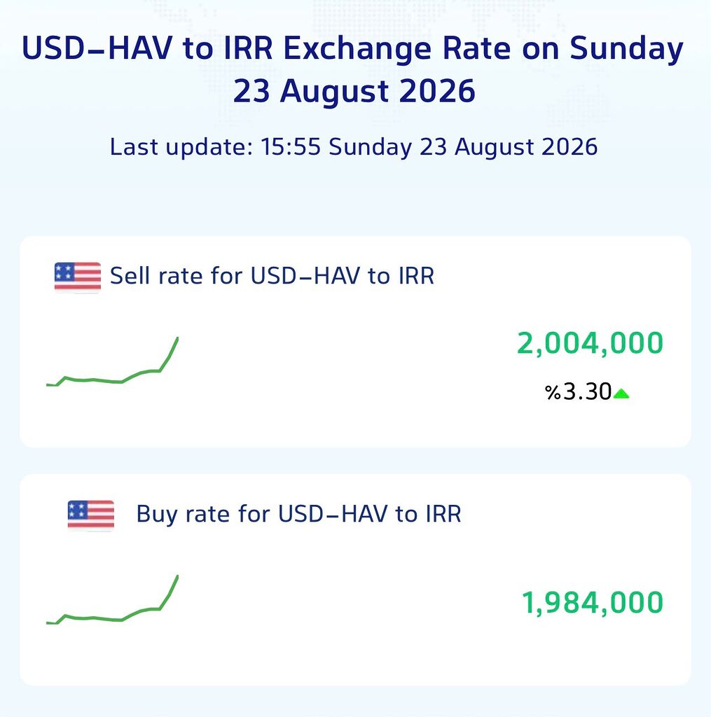Image resolution: width=711 pixels, height=717 pixels.
Task: Click the %3.30 change percentage
Action: 579,392
